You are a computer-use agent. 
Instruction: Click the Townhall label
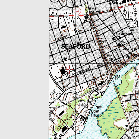point(129,49)
